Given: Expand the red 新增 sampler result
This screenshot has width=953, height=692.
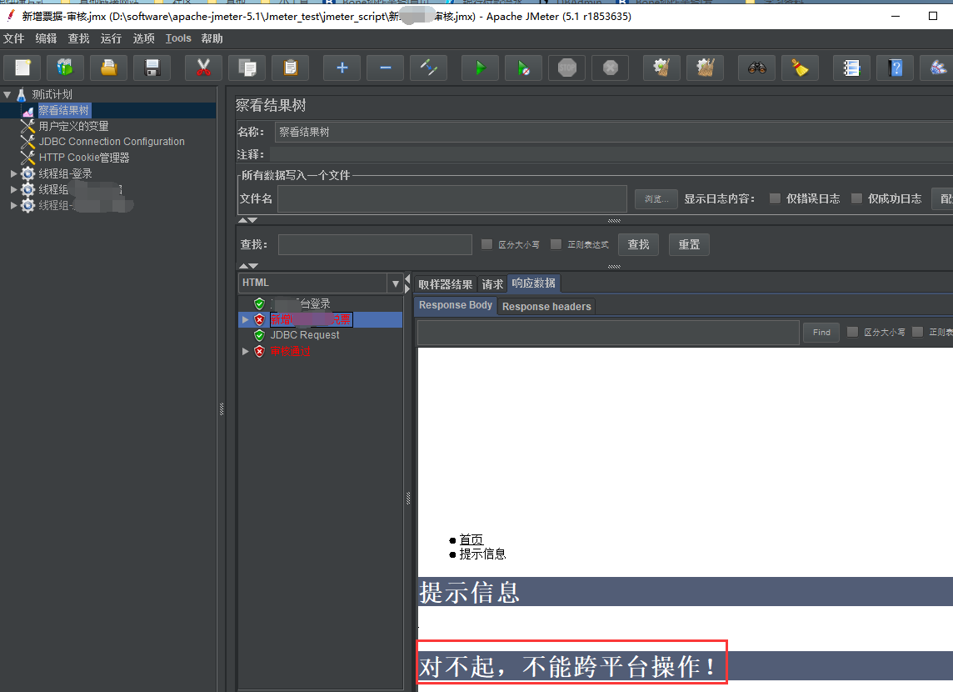Looking at the screenshot, I should pos(245,319).
